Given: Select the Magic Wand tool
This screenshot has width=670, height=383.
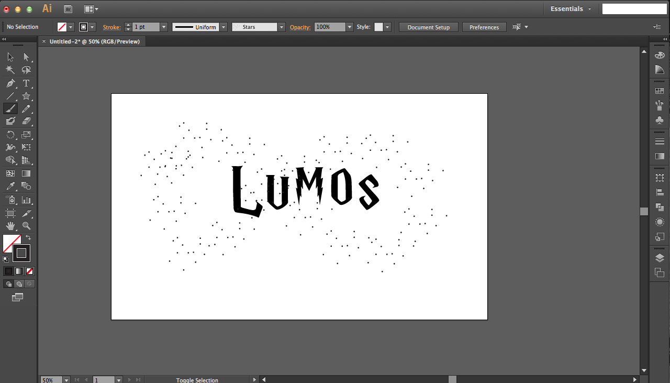Looking at the screenshot, I should pyautogui.click(x=10, y=70).
